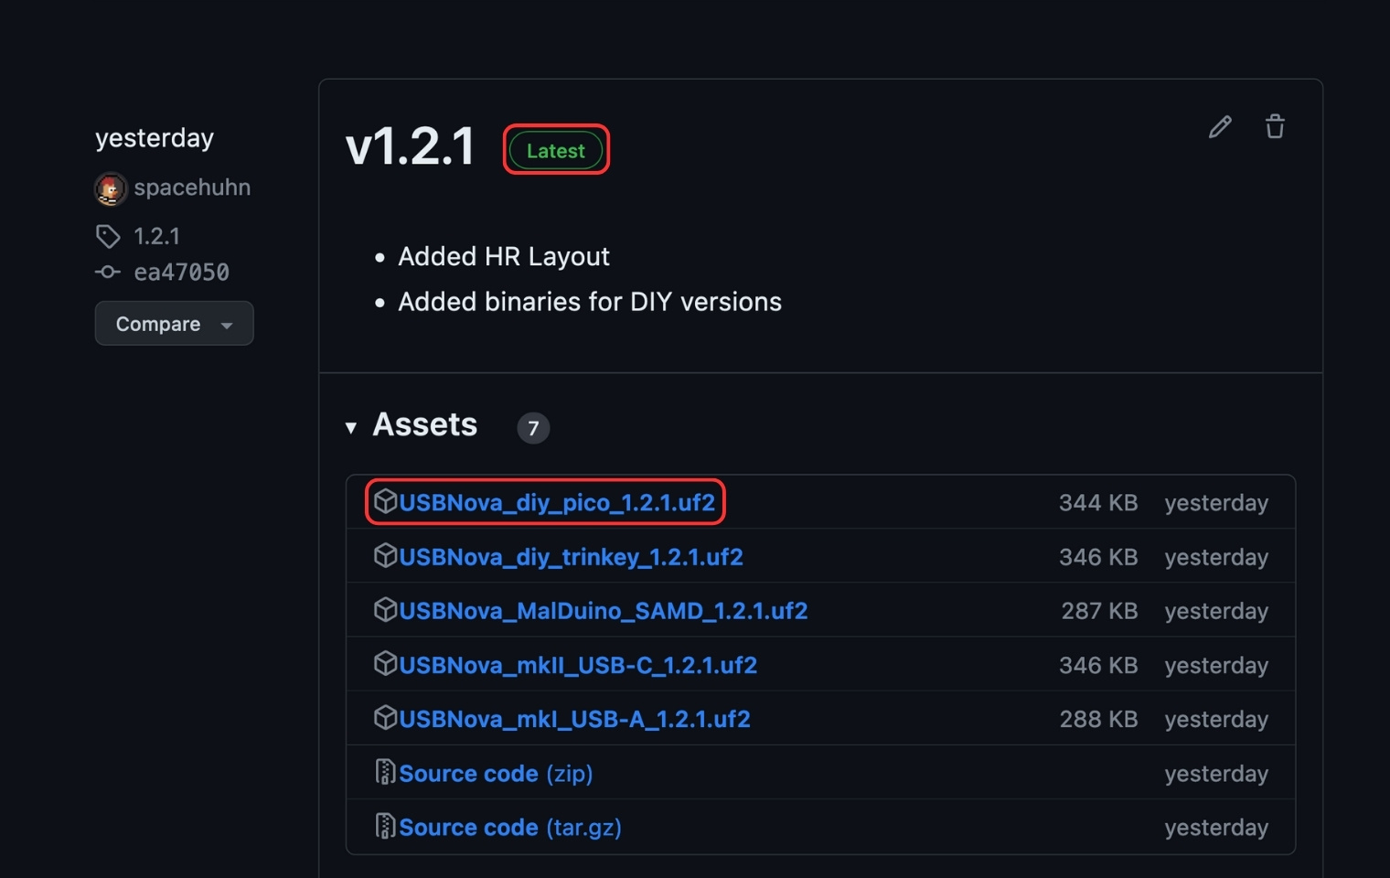
Task: Click the Assets count badge 7
Action: (x=533, y=428)
